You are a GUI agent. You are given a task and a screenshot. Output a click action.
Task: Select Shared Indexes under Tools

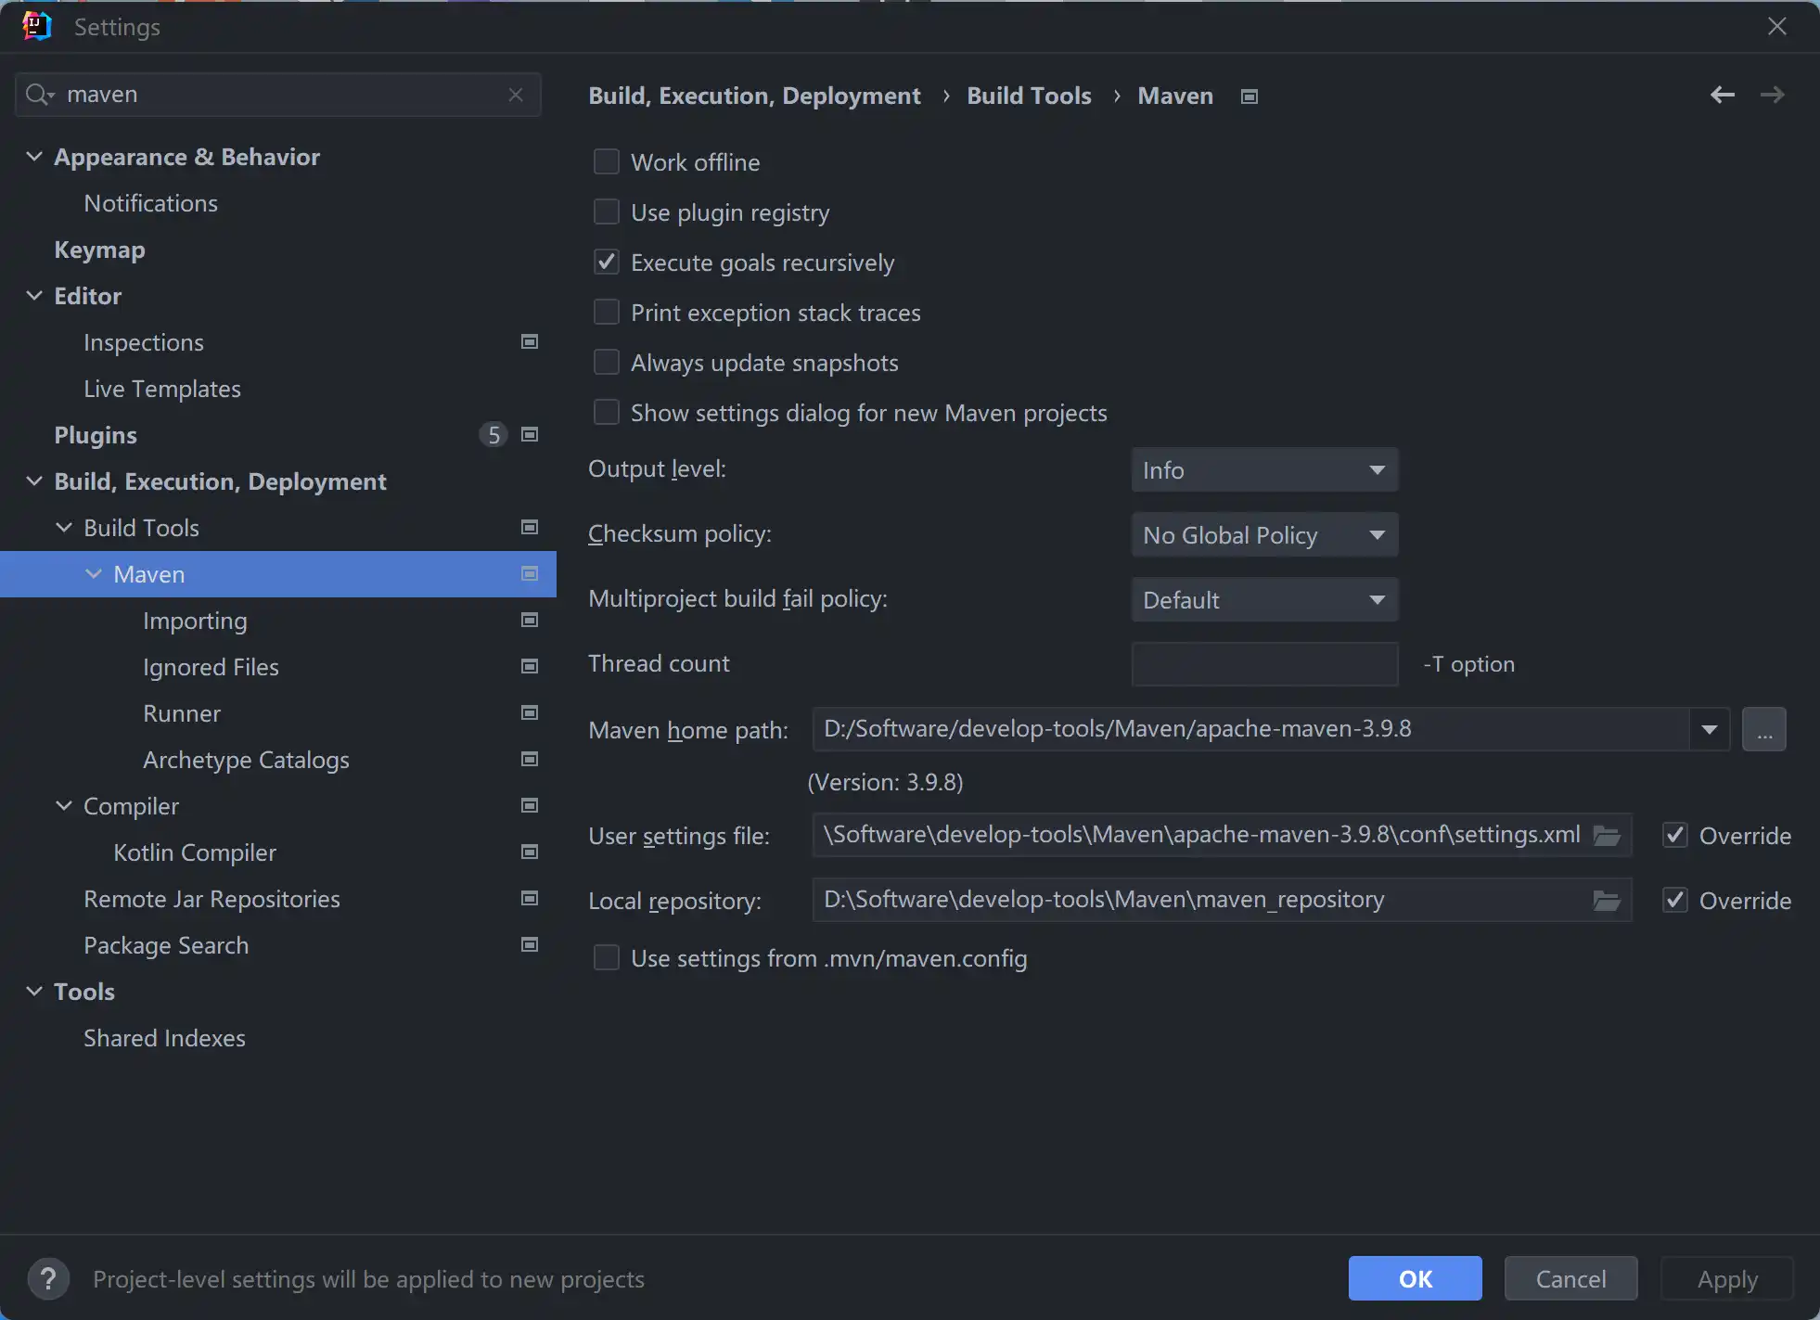point(164,1038)
